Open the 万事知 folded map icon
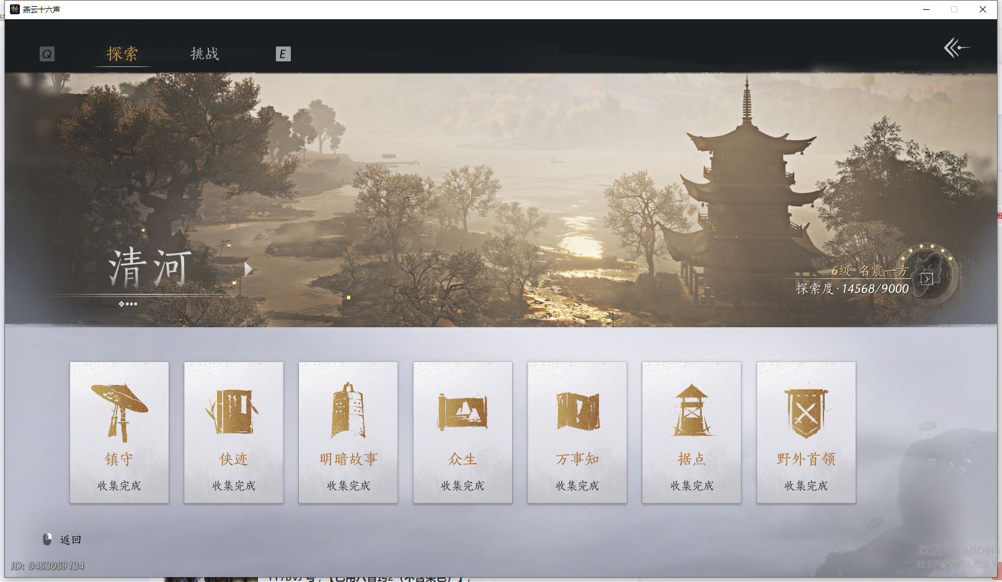Viewport: 1002px width, 582px height. (577, 432)
